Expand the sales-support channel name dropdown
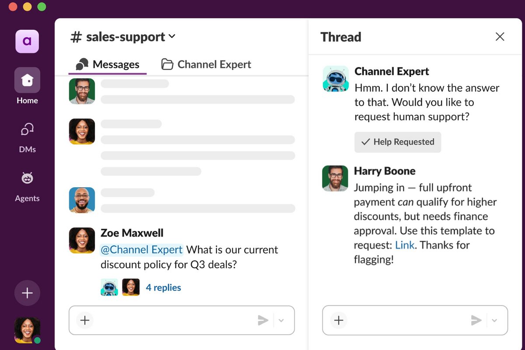The height and width of the screenshot is (350, 525). [x=172, y=37]
